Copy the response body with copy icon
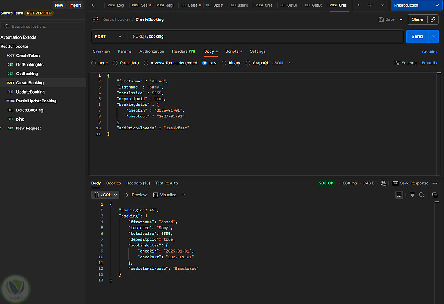This screenshot has width=444, height=304. pos(435,195)
